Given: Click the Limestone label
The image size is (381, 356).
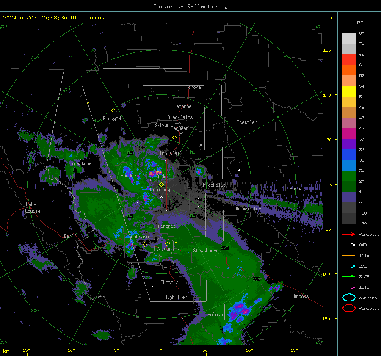Looking at the screenshot, I should coord(80,163).
